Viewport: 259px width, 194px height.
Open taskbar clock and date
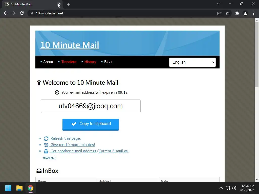247,188
